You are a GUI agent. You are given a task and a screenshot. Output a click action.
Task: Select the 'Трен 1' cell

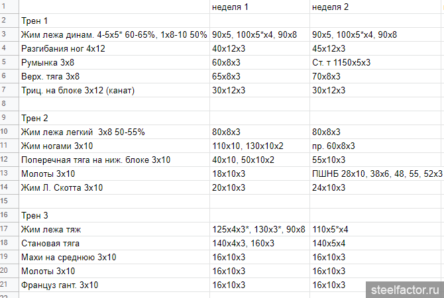tap(113, 21)
